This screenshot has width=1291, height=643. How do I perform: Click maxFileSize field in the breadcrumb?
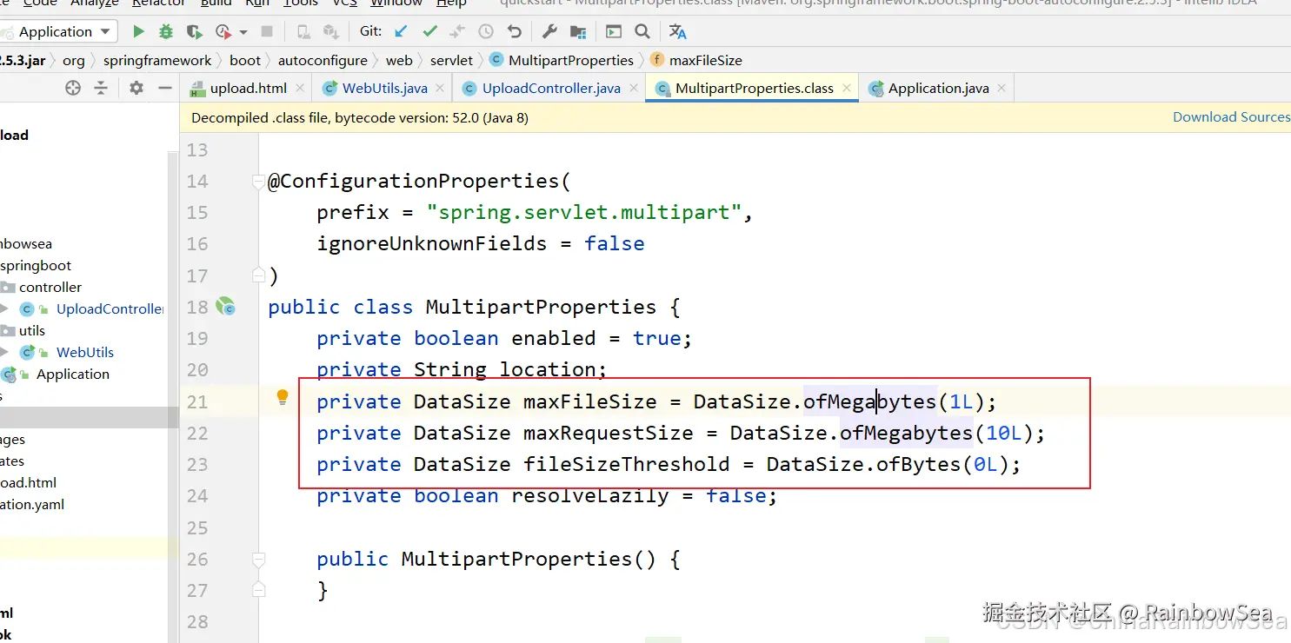[696, 60]
